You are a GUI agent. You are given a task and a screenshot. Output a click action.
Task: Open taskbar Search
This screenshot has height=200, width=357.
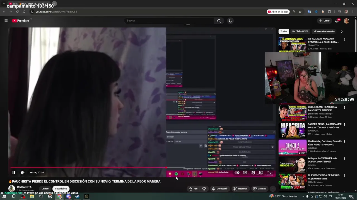pyautogui.click(x=13, y=196)
